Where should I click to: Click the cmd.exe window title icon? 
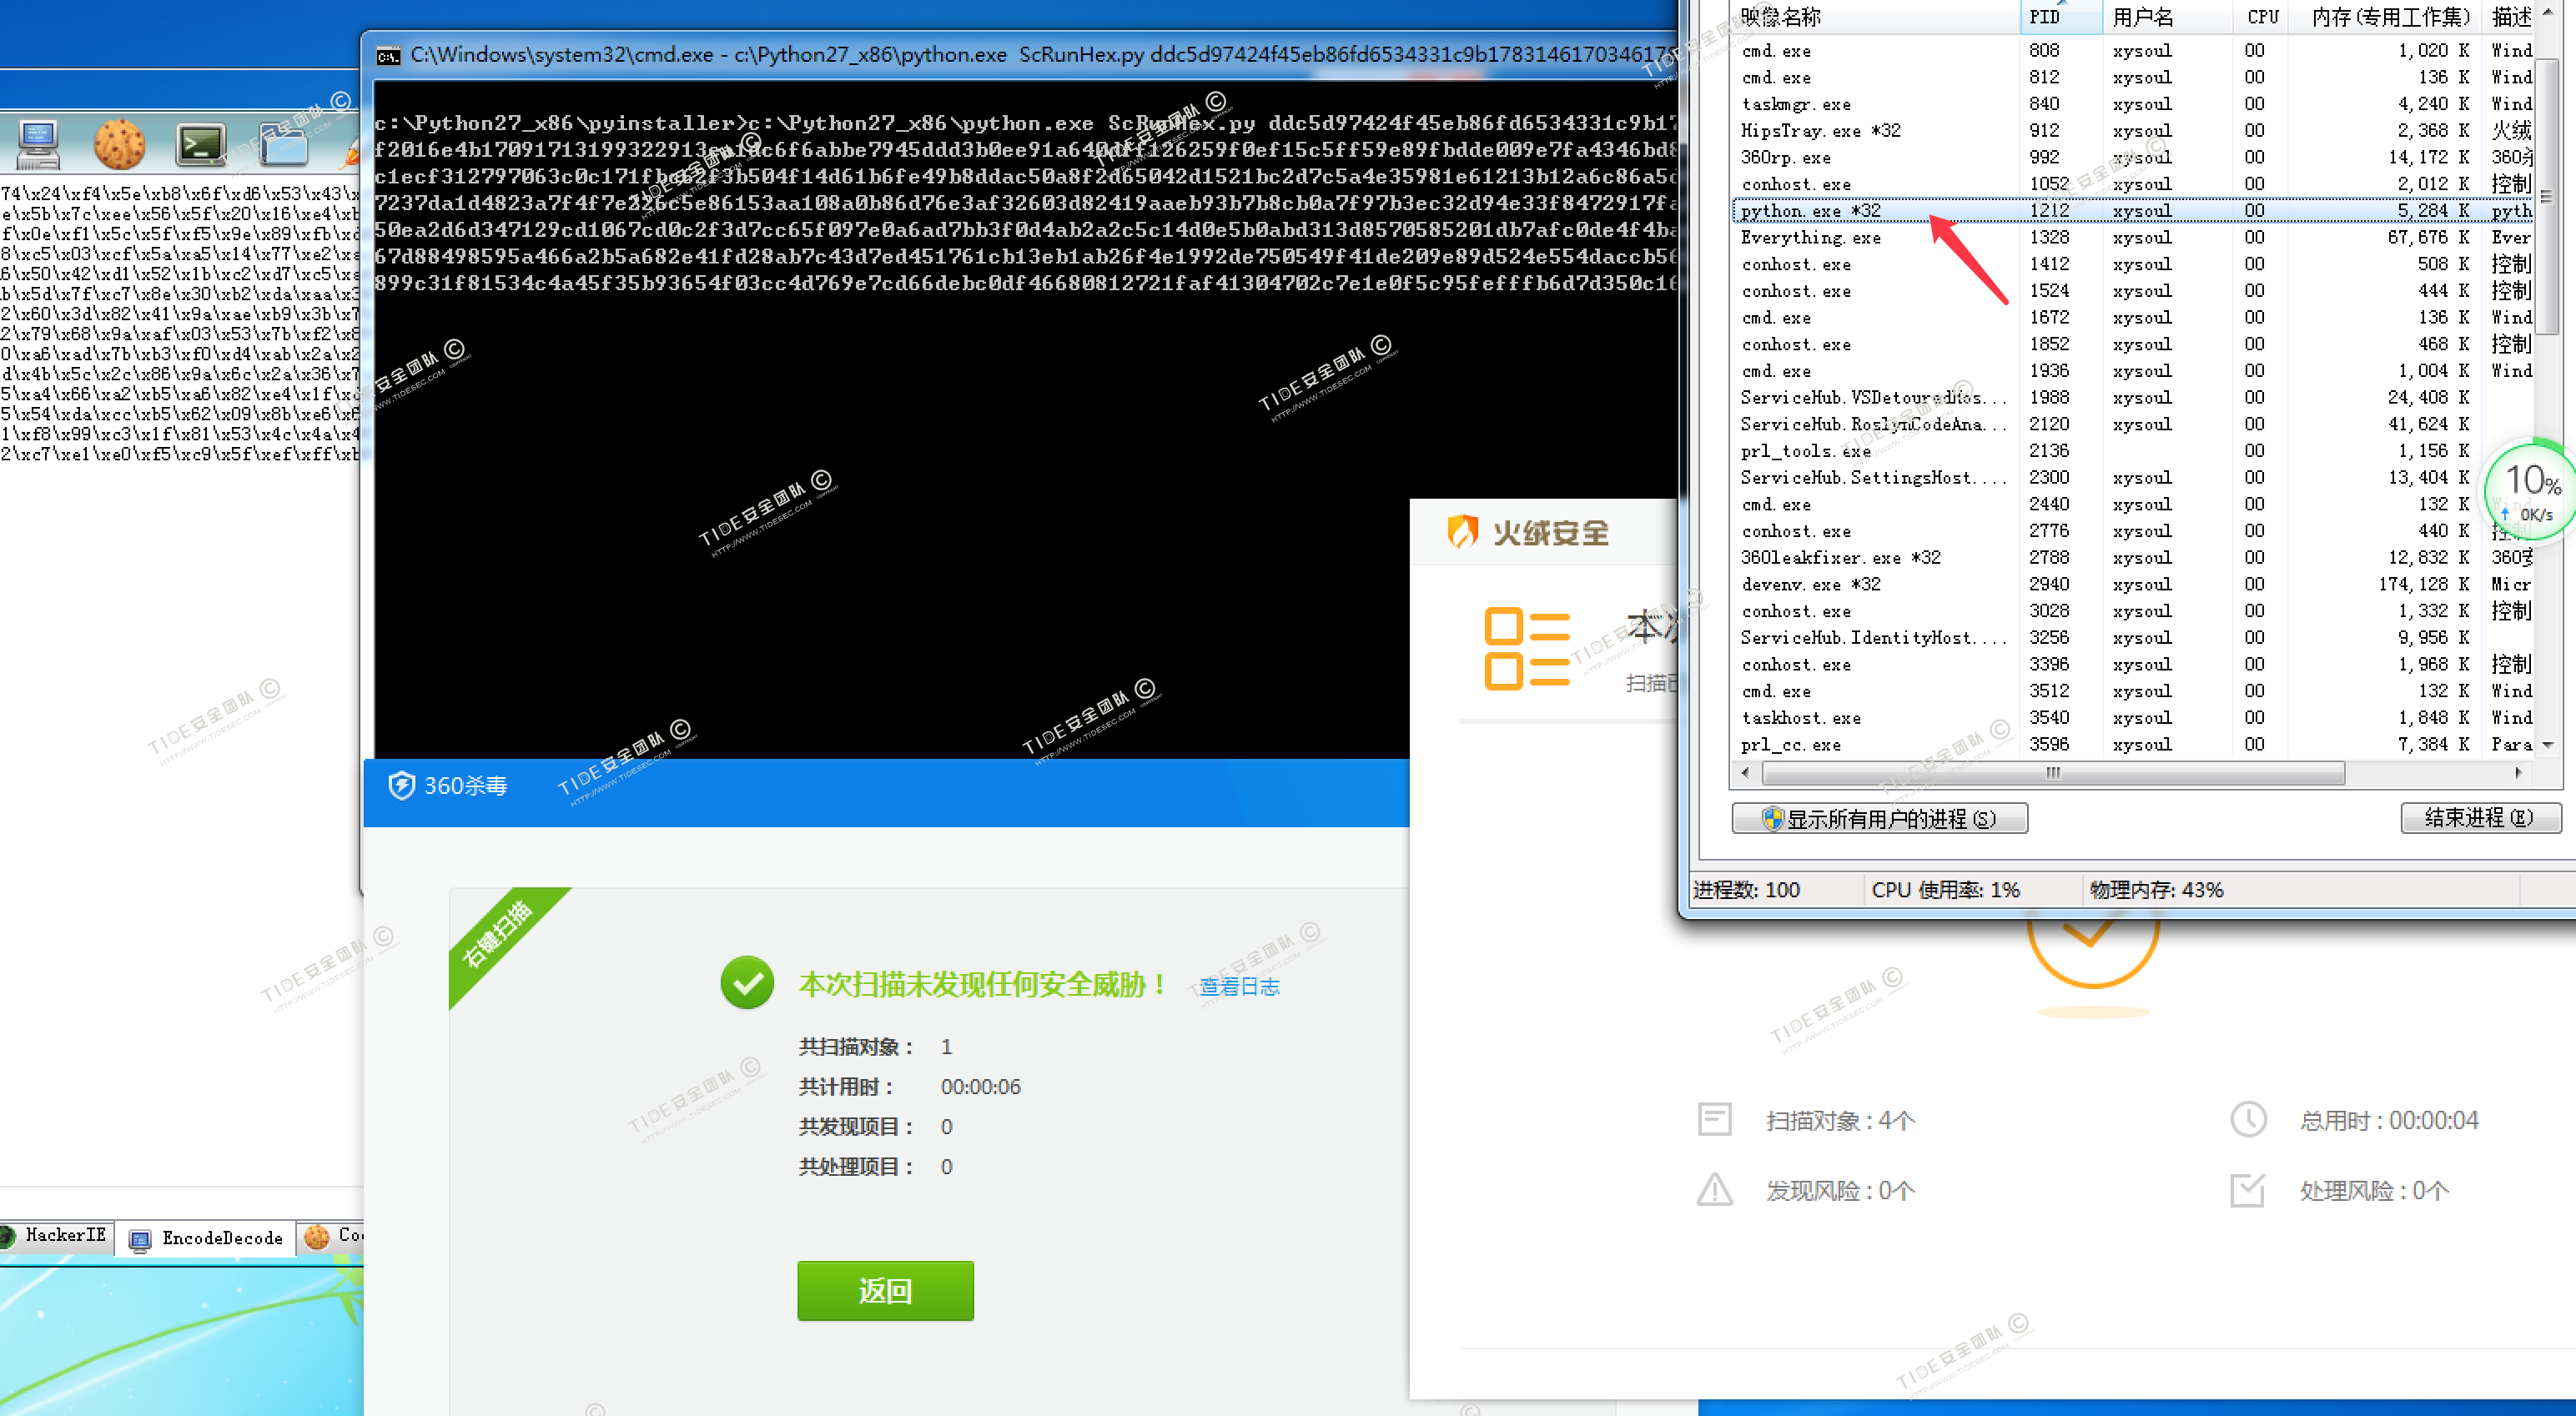388,56
